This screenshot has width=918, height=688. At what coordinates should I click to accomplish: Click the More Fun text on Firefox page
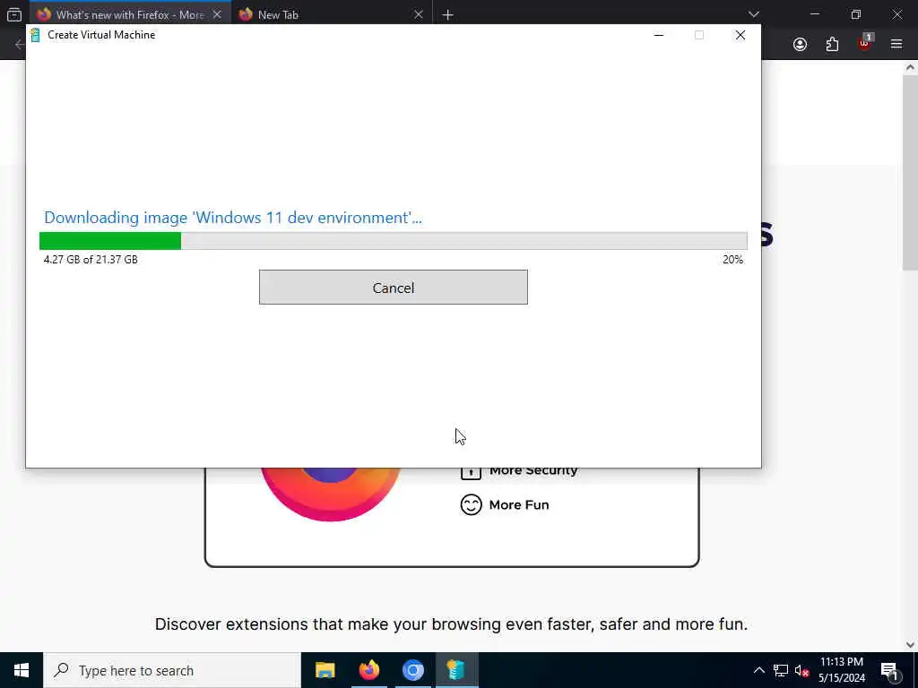coord(519,505)
